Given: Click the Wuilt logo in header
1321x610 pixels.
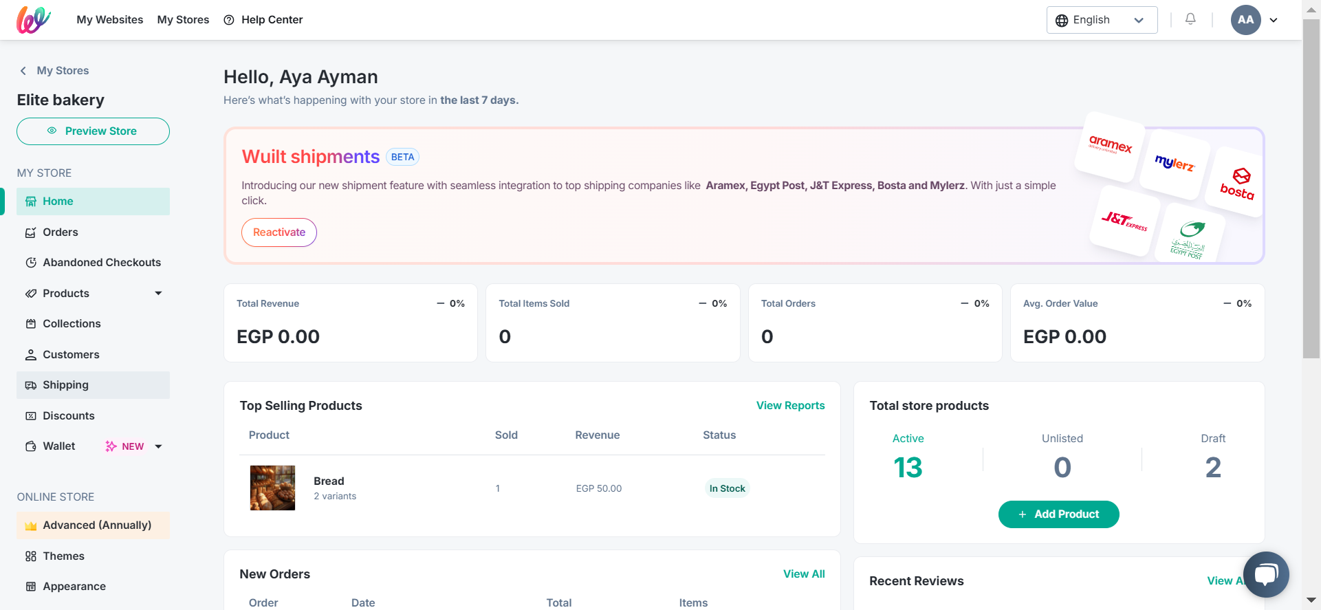Looking at the screenshot, I should click(x=34, y=20).
